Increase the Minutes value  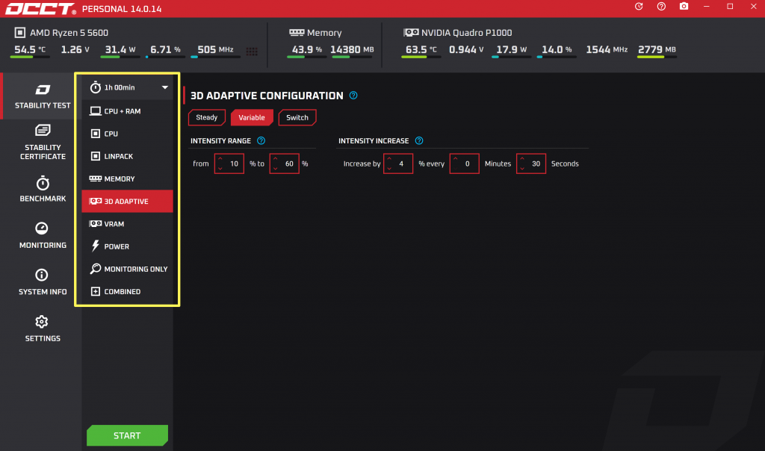tap(456, 159)
